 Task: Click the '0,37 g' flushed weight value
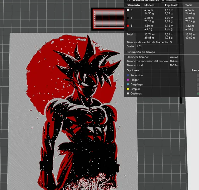click(x=169, y=13)
